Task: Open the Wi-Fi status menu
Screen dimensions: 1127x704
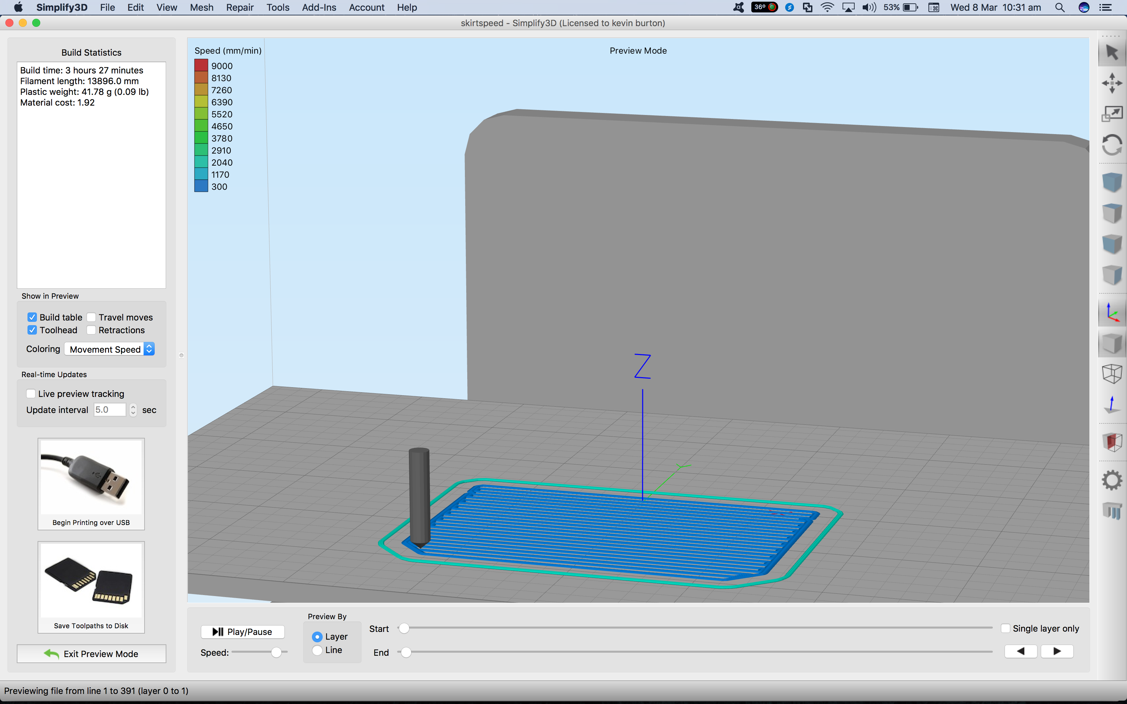Action: click(827, 7)
